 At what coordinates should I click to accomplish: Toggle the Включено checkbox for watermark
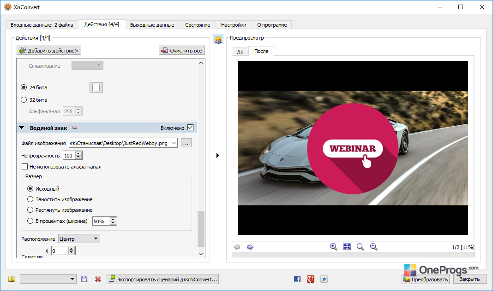tap(190, 127)
